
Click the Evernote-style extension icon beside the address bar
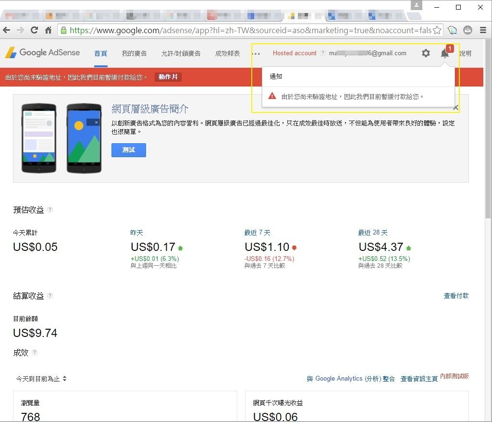pyautogui.click(x=452, y=30)
